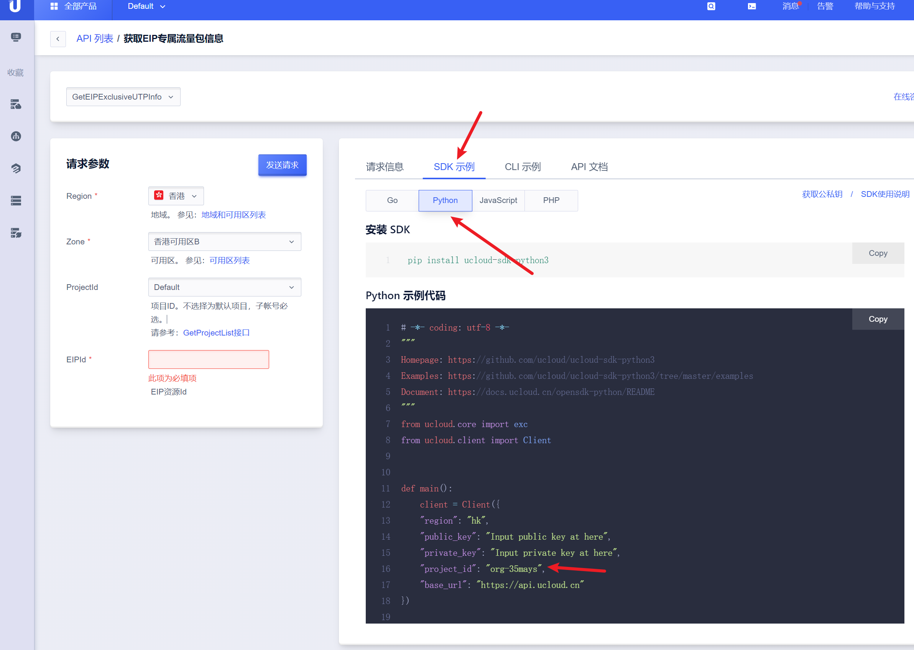Click the 消息 messages item in top bar

(790, 7)
